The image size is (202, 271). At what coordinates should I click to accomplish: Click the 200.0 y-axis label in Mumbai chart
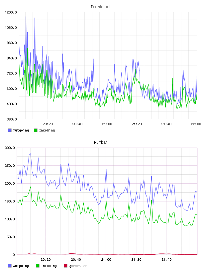pyautogui.click(x=10, y=183)
